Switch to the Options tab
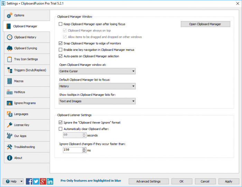The image size is (242, 187). (x=27, y=15)
